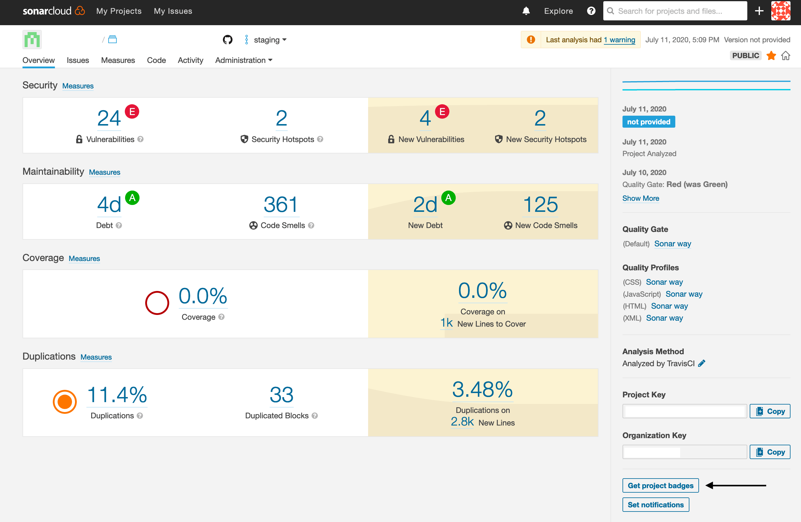
Task: Switch to the Issues tab
Action: [x=78, y=60]
